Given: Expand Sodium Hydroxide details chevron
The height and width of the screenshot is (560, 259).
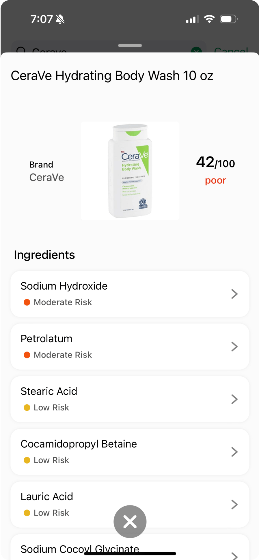Looking at the screenshot, I should click(x=234, y=294).
